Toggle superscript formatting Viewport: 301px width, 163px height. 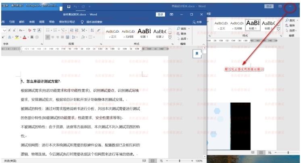pos(3,37)
